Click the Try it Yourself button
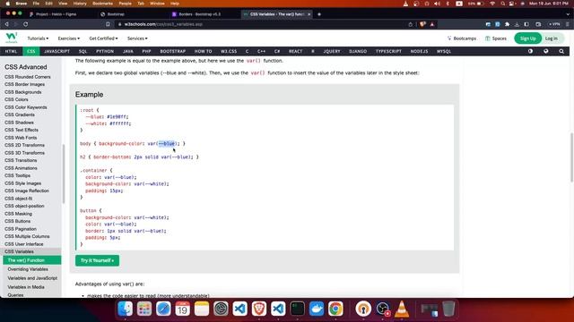Viewport: 574px width, 322px height. tap(97, 260)
